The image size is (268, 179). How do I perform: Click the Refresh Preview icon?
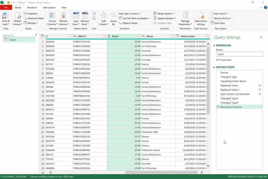pyautogui.click(x=18, y=16)
